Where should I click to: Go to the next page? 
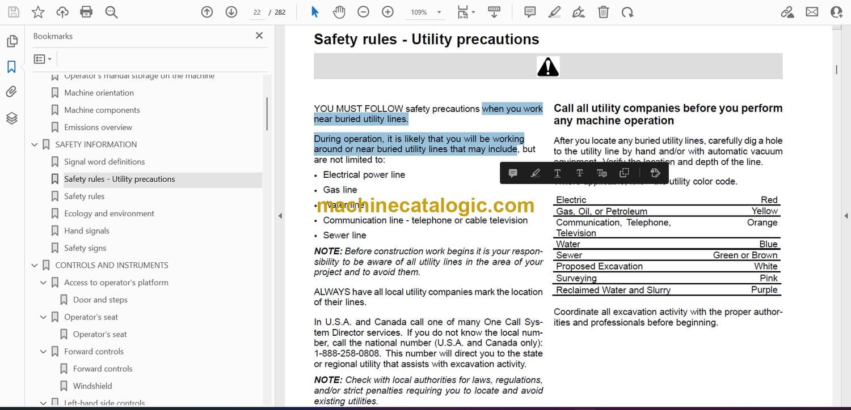point(231,12)
